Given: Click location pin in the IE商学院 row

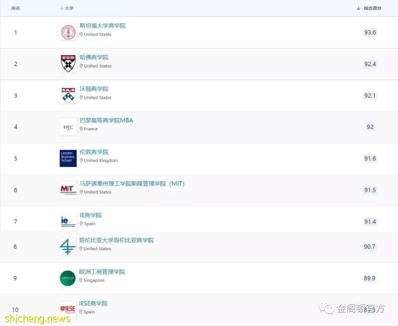Looking at the screenshot, I should [x=81, y=223].
